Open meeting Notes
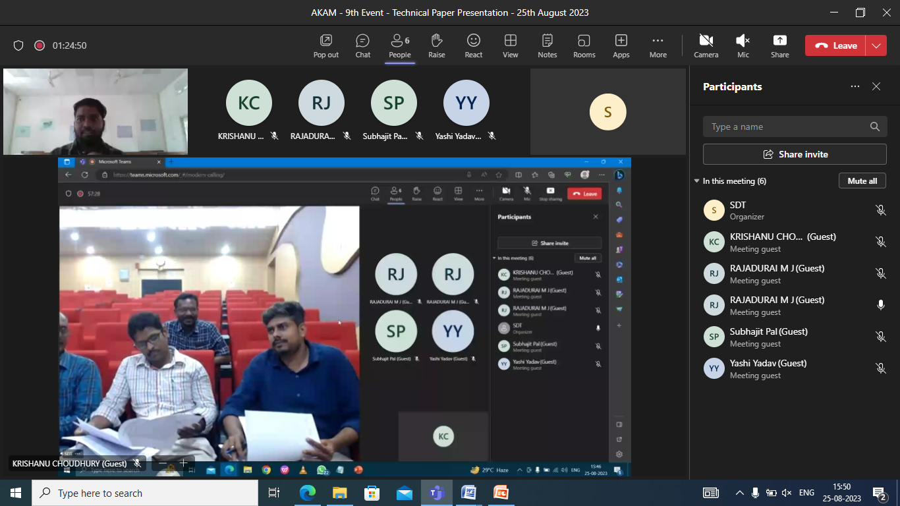Image resolution: width=900 pixels, height=506 pixels. tap(547, 45)
